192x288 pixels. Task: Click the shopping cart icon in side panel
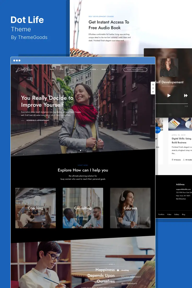[153, 92]
